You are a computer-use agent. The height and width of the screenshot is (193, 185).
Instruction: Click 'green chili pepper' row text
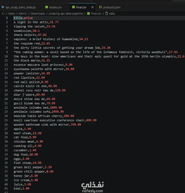[x=29, y=171]
